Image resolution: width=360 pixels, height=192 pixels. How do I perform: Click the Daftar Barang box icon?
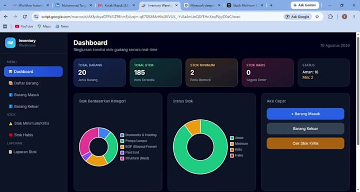pos(11,83)
